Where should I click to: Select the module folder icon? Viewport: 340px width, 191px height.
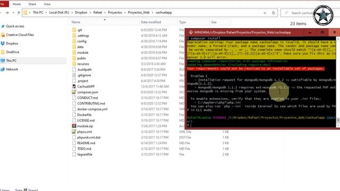[74, 53]
